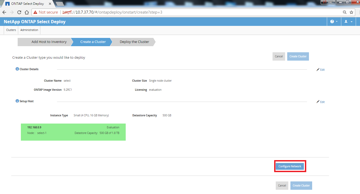Click the Setup Host heading
This screenshot has width=360, height=194.
coord(26,101)
